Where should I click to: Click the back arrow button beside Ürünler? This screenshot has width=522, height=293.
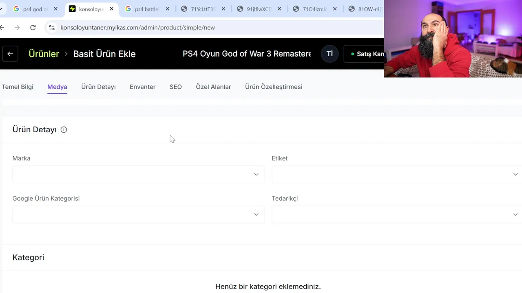click(x=10, y=54)
